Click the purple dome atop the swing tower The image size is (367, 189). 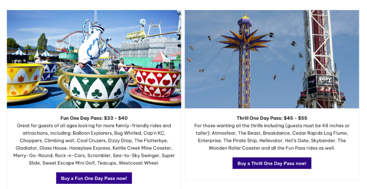[245, 21]
